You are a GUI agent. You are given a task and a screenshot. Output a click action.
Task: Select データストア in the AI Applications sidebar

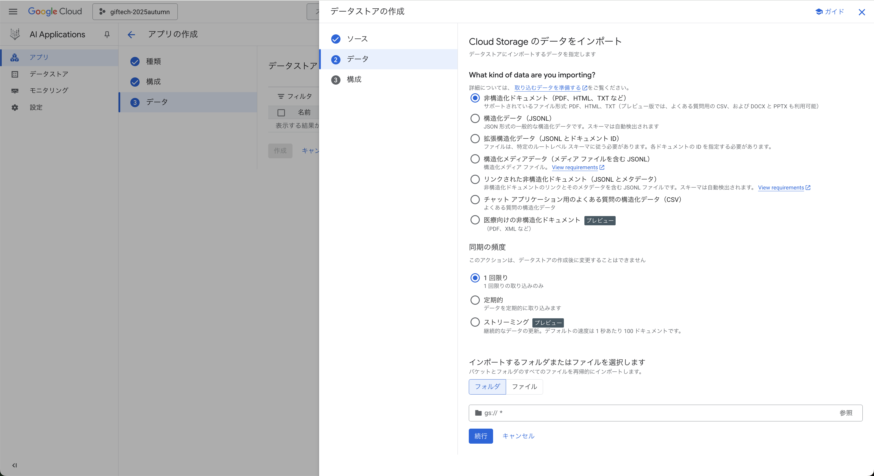tap(49, 74)
